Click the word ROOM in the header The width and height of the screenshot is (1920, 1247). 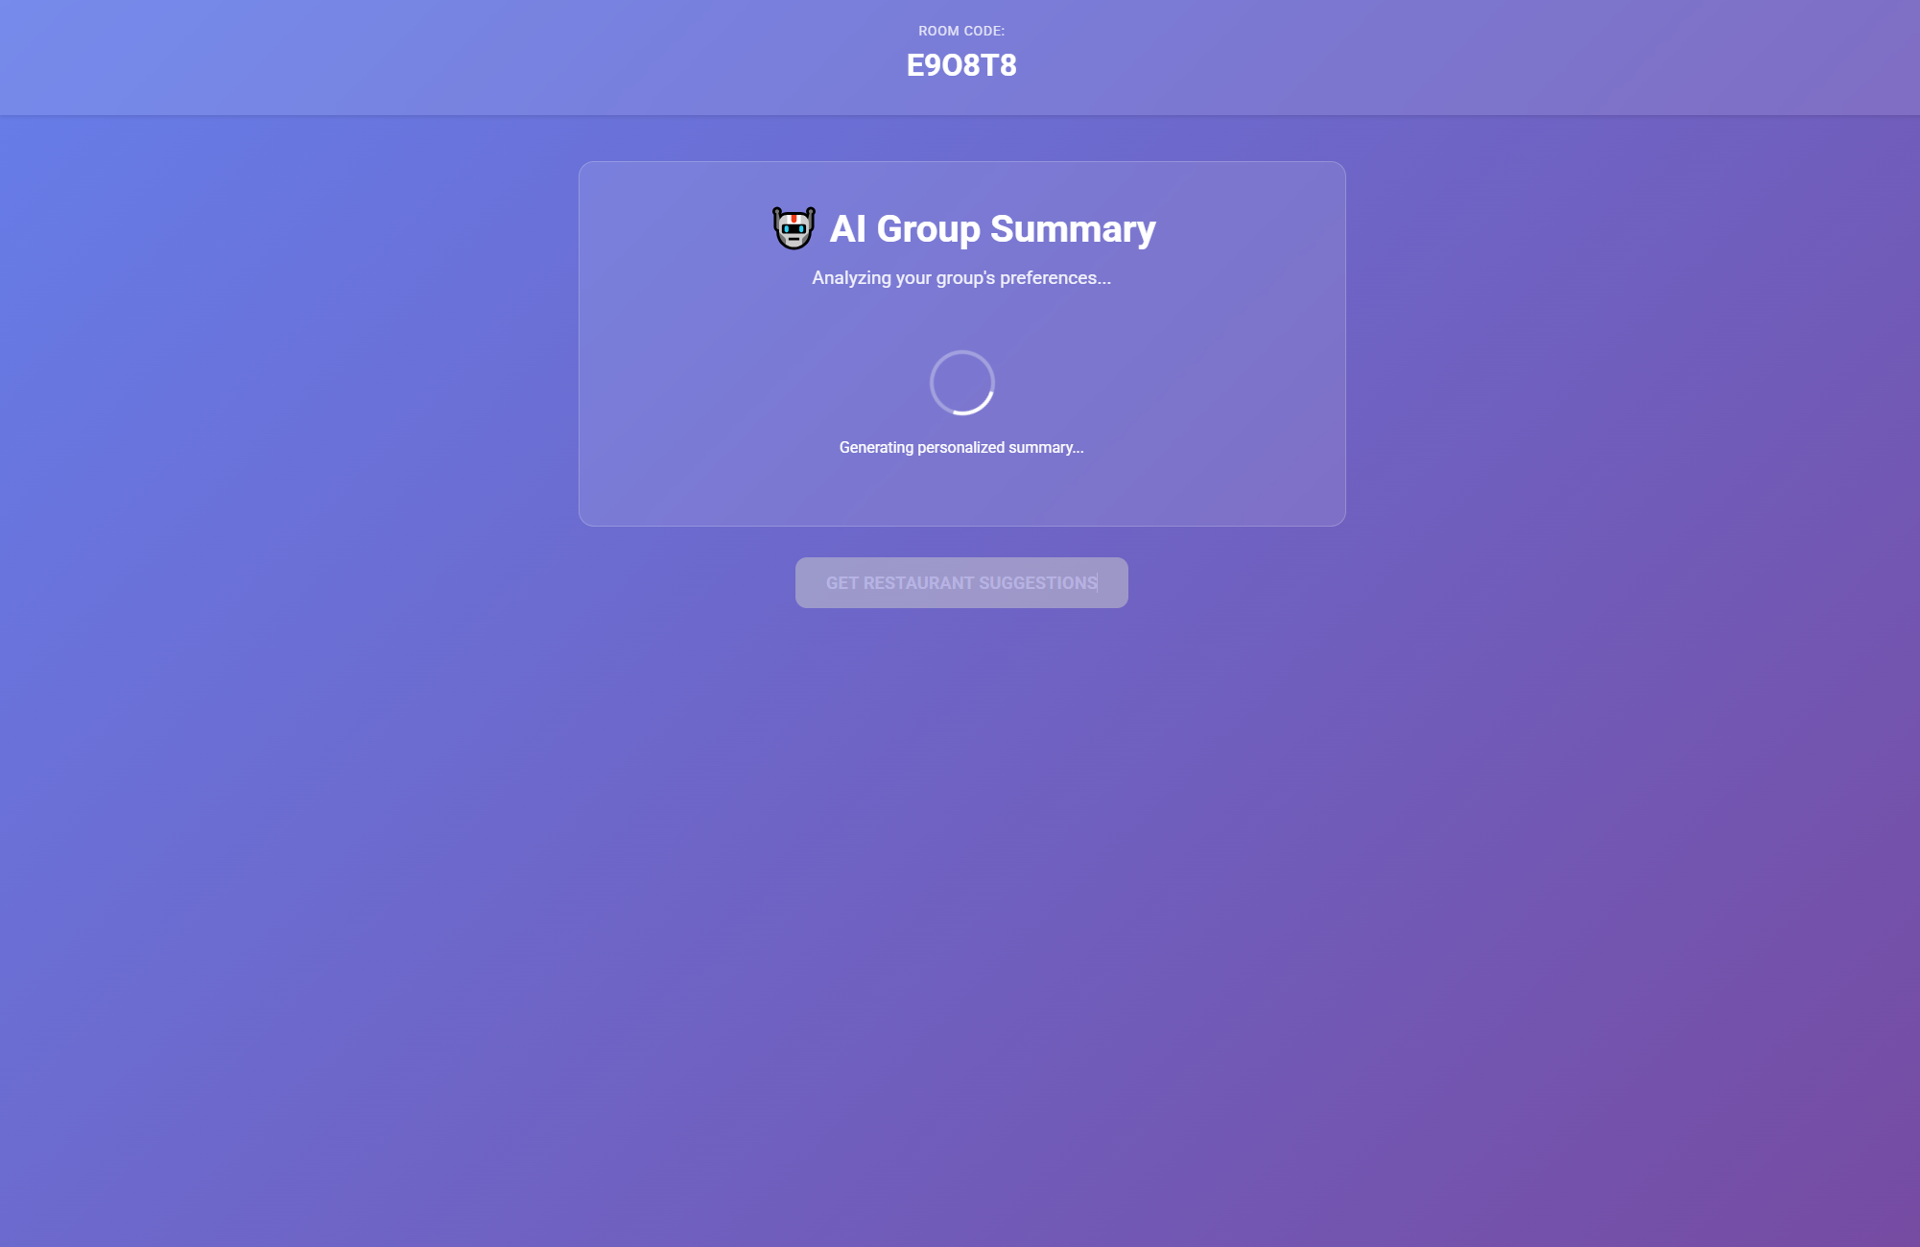938,31
